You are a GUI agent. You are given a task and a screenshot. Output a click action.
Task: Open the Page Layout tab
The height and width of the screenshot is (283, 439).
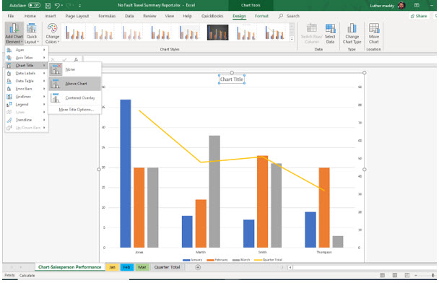point(77,16)
